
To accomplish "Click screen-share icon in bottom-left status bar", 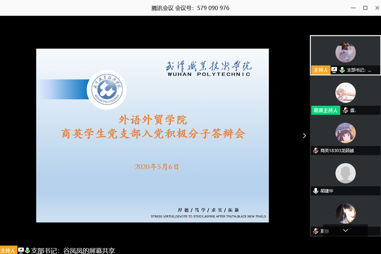I will coord(21,250).
